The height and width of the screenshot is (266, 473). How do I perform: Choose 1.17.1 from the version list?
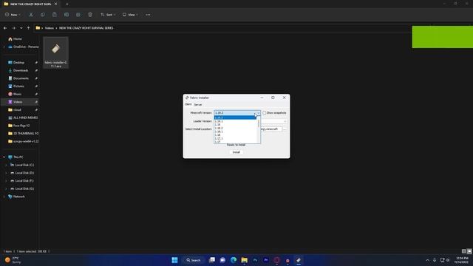pos(235,138)
